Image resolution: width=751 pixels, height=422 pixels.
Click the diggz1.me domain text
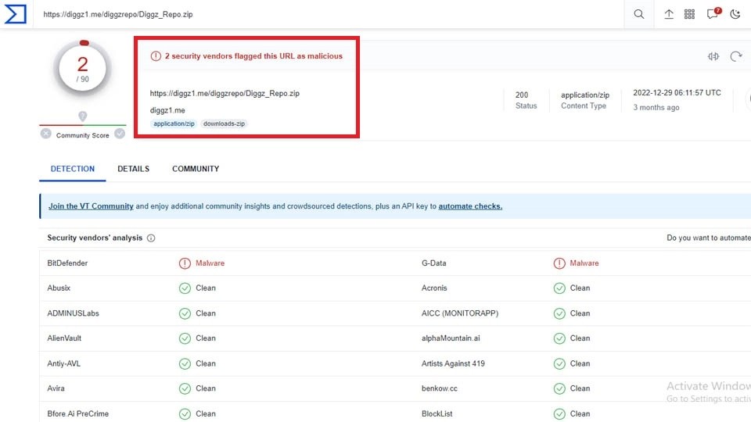167,110
